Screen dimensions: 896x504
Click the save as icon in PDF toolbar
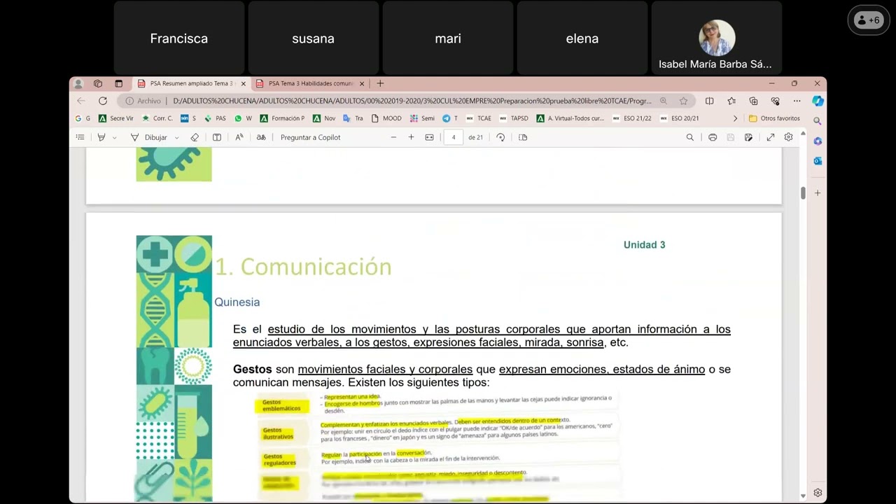749,137
